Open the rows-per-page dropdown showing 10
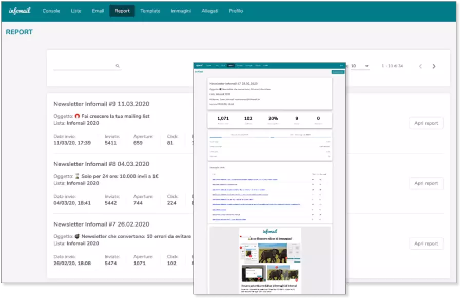This screenshot has width=462, height=300. coord(359,66)
